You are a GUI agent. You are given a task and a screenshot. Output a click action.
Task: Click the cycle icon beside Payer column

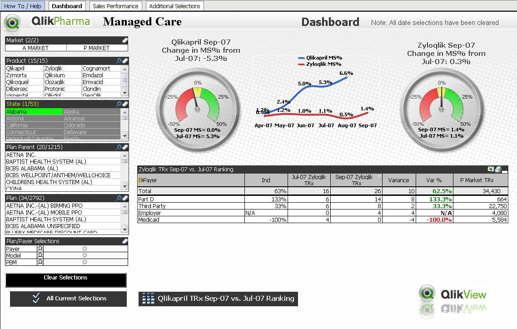coord(140,180)
